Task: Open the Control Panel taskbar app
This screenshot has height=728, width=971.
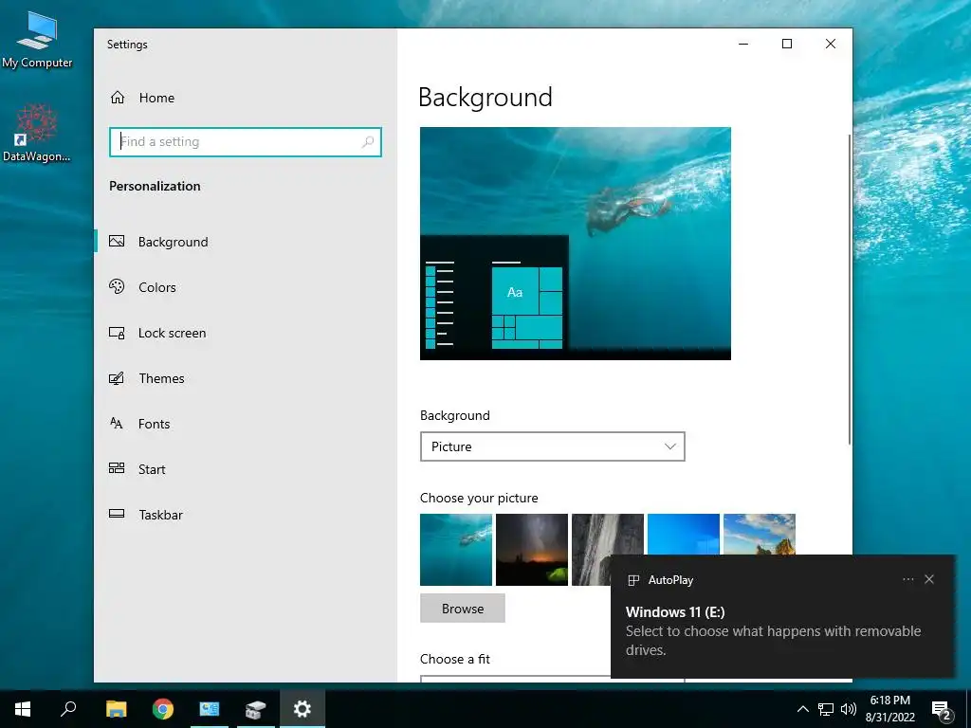Action: pos(210,709)
